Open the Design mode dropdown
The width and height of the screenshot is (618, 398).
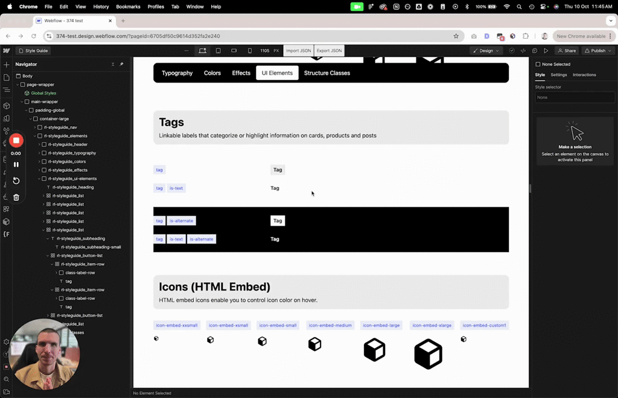pyautogui.click(x=486, y=51)
